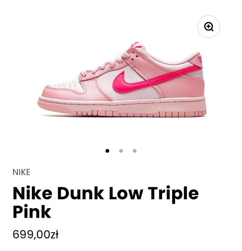Select the first carousel dot
This screenshot has width=242, height=251.
(x=107, y=151)
